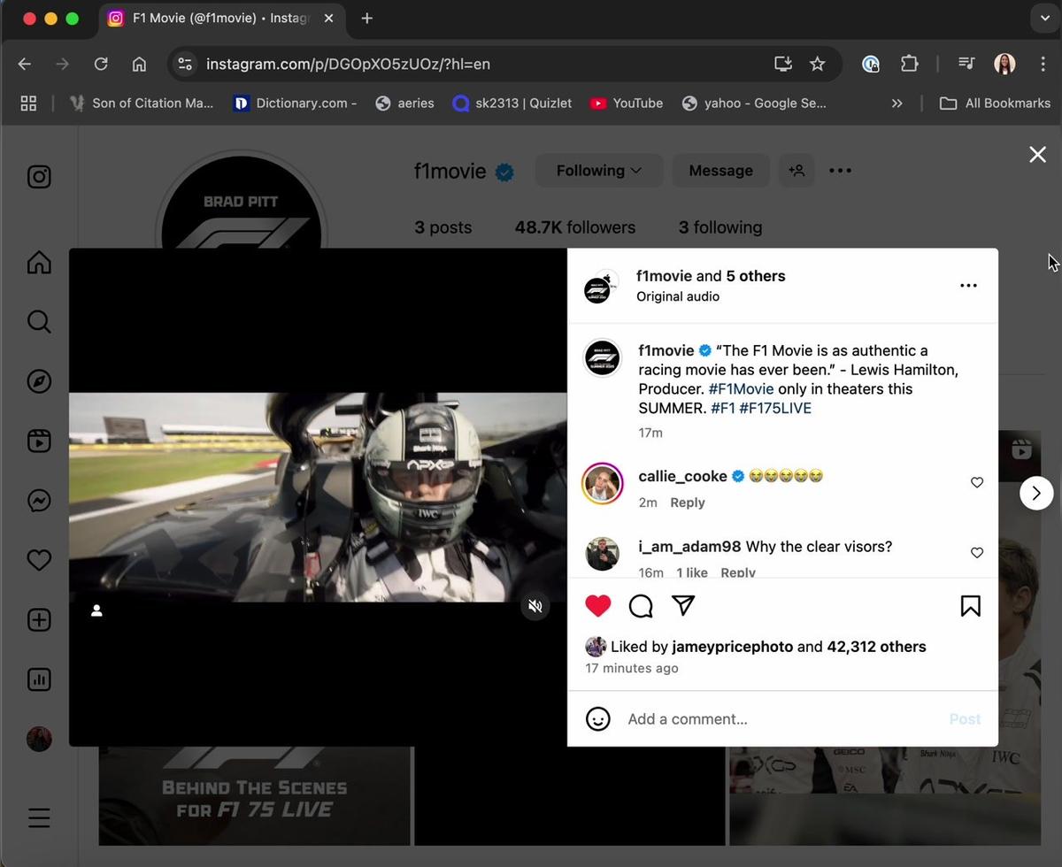Viewport: 1062px width, 867px height.
Task: Open post options three dots
Action: click(968, 286)
